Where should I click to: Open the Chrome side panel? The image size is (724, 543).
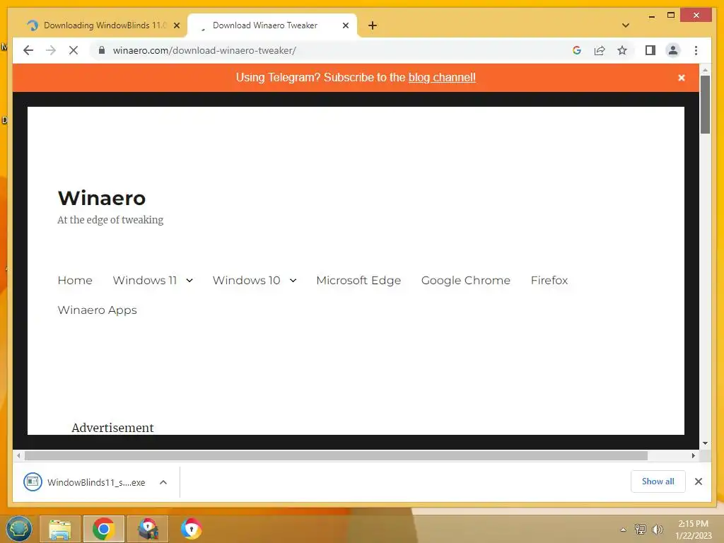[650, 50]
